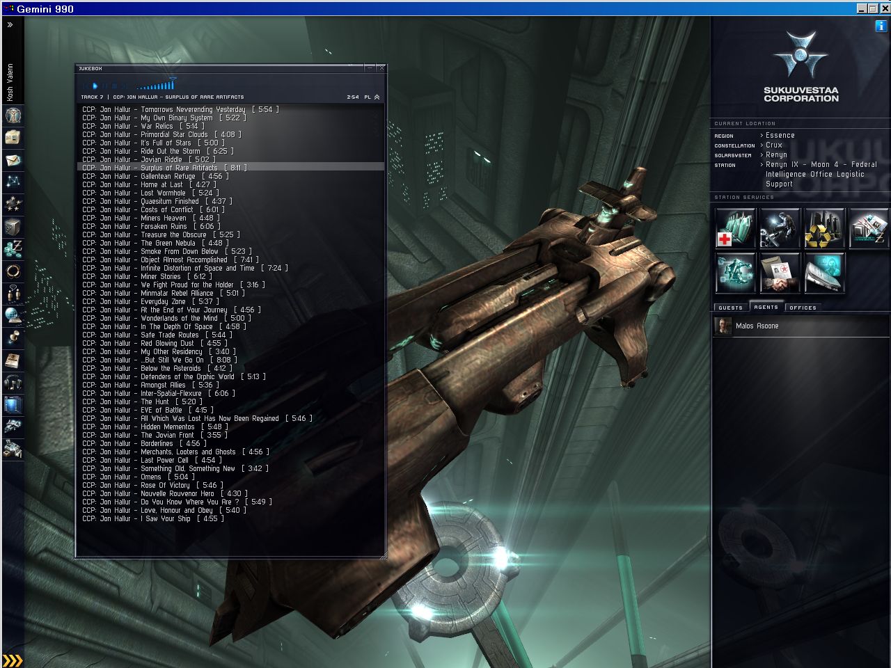Open the People and Places chat icon
Image resolution: width=891 pixels, height=668 pixels.
[x=13, y=293]
